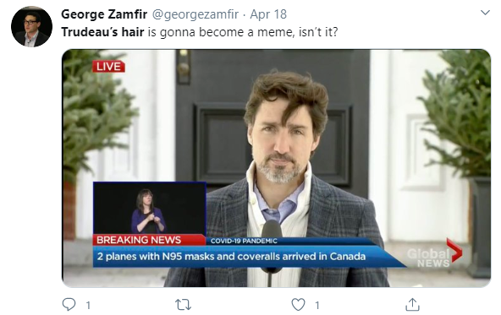Click the Apr 18 timestamp
501x315 pixels.
pos(268,14)
